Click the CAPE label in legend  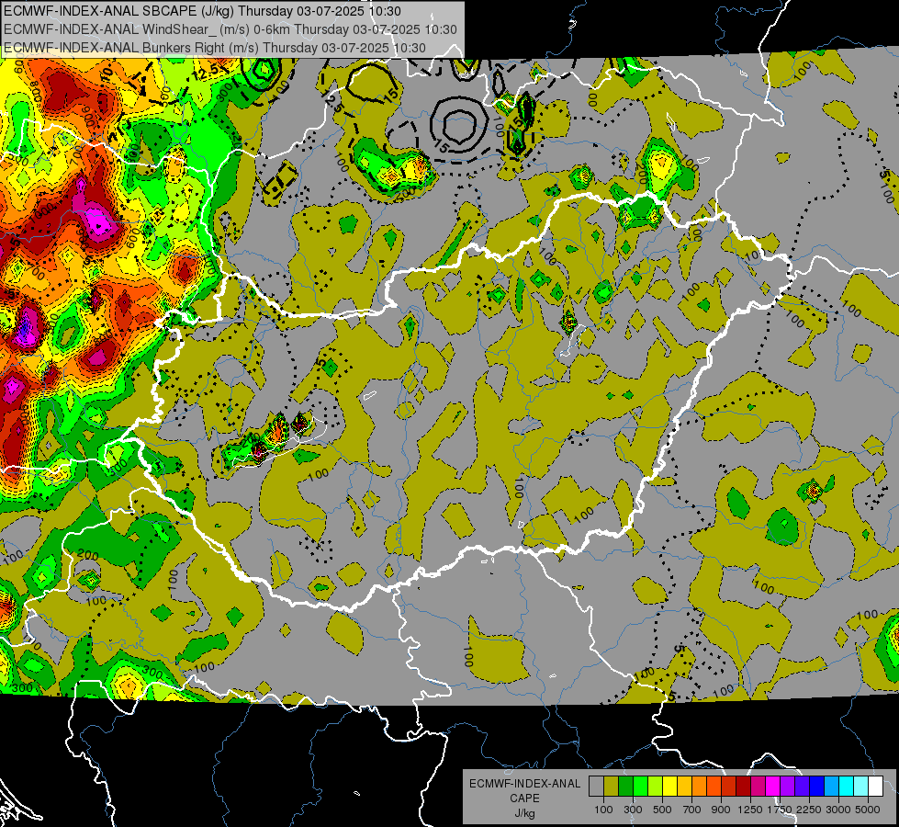coord(524,799)
